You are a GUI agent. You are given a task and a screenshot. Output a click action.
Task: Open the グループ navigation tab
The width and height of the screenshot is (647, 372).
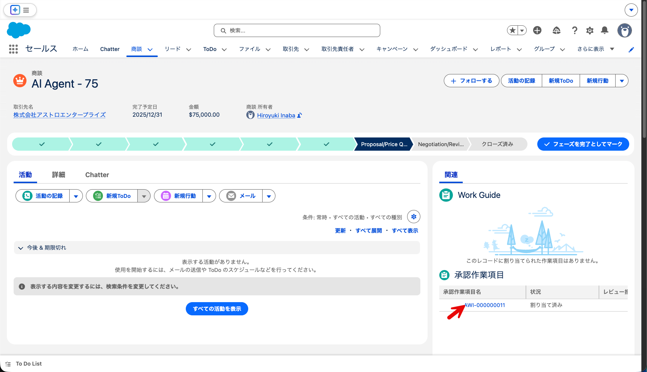pos(544,49)
